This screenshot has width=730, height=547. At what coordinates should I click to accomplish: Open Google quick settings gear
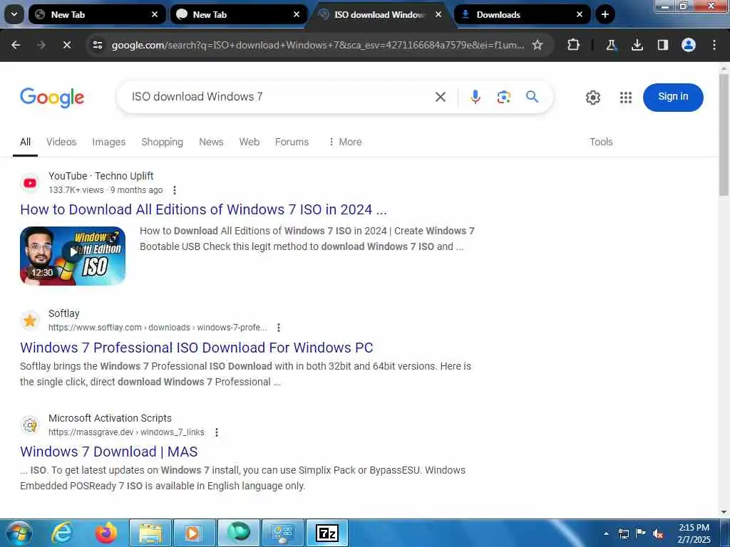[592, 97]
